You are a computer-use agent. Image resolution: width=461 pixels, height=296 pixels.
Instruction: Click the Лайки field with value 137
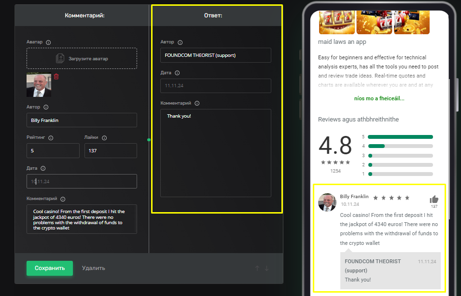click(111, 150)
